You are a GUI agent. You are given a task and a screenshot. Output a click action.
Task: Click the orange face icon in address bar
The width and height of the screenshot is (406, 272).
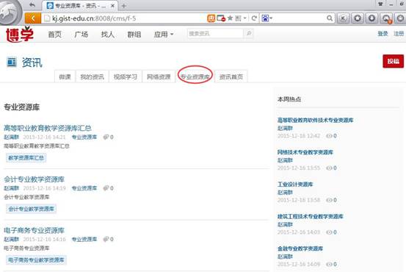(211, 18)
